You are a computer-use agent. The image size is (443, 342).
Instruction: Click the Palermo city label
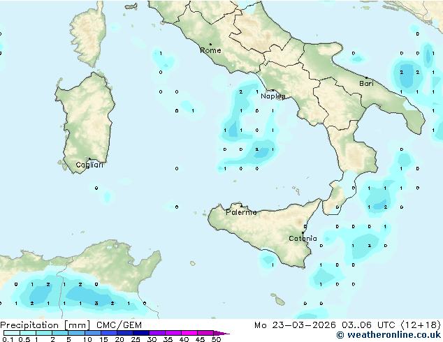tap(241, 212)
